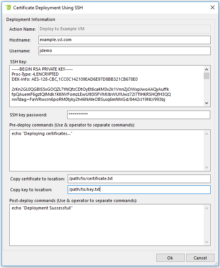Click the Copy certificate to location field
220x268 pixels.
coord(139,179)
